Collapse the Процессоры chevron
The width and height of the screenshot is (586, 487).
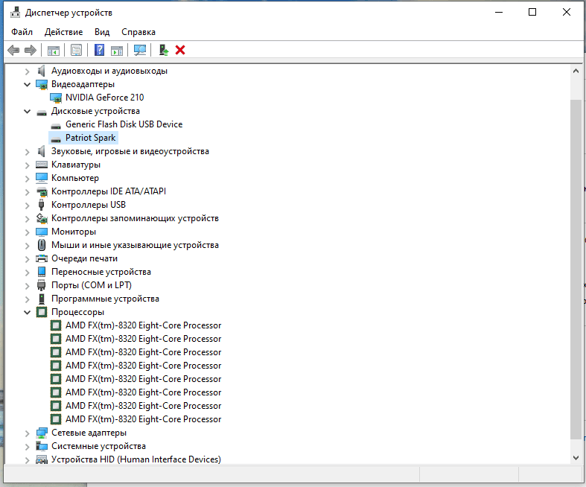[x=27, y=313]
